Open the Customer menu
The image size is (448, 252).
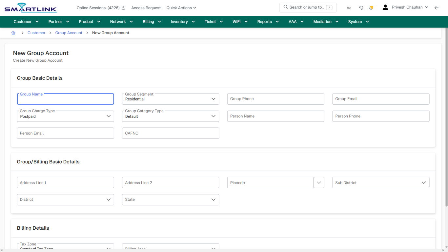click(23, 21)
